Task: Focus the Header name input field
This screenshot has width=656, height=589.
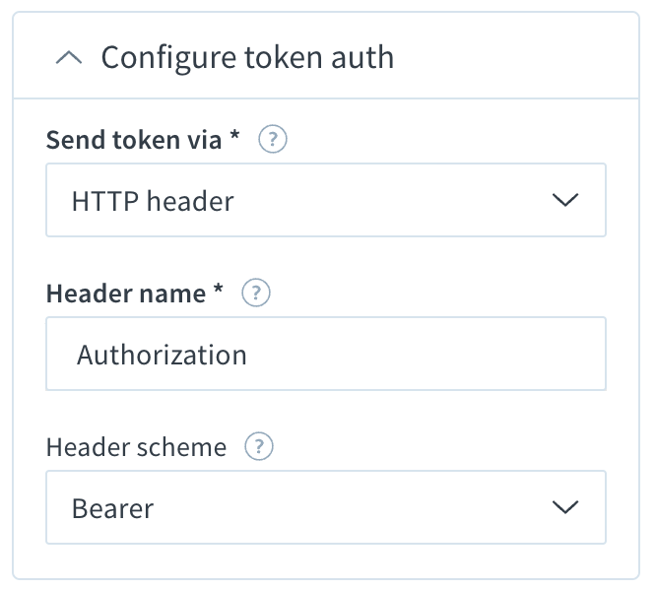Action: (x=326, y=354)
